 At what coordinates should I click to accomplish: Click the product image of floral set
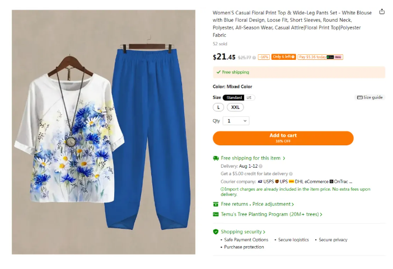(x=104, y=132)
